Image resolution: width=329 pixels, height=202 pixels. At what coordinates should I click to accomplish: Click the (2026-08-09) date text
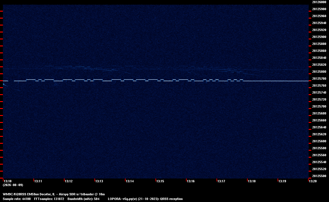[x=13, y=185]
